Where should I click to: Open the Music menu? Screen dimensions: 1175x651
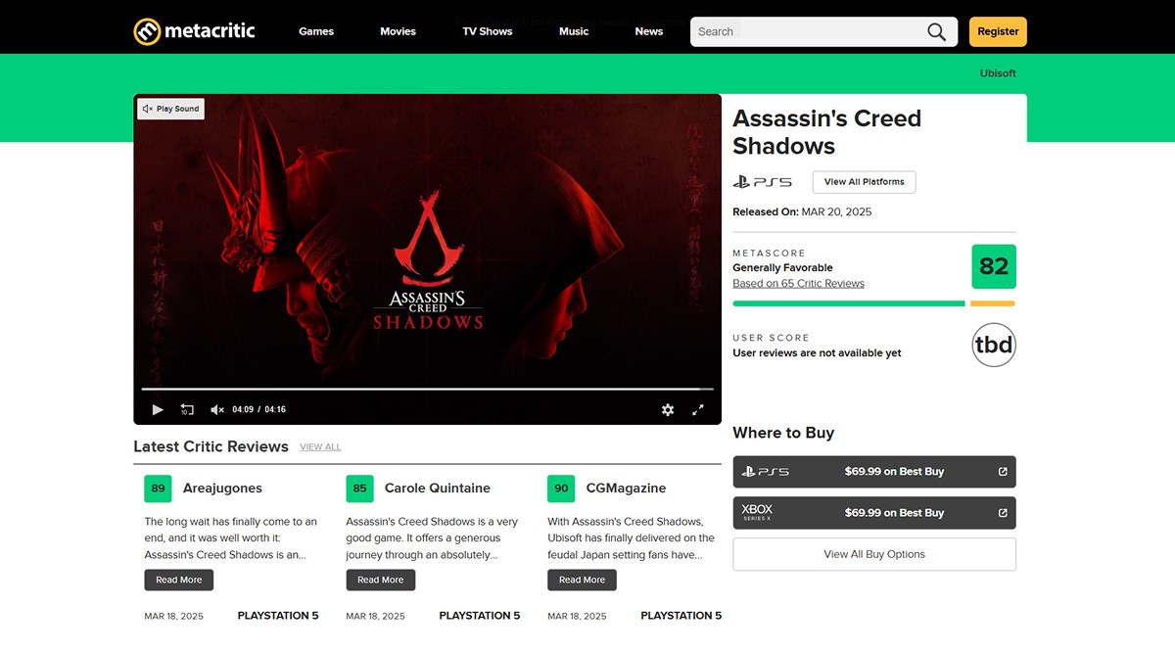[574, 31]
